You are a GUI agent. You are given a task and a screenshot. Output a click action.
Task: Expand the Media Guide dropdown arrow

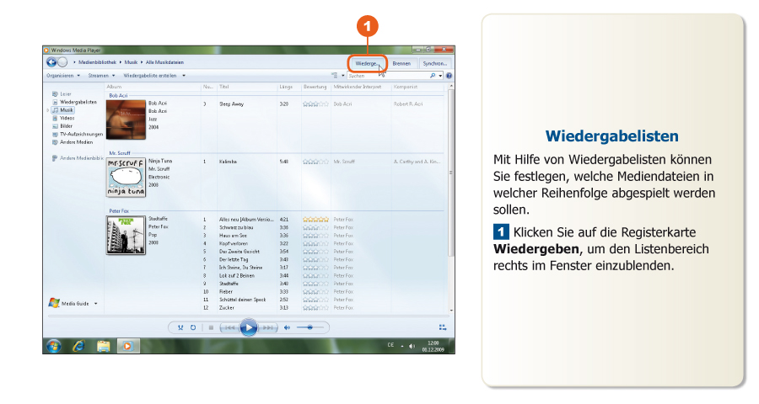tap(96, 303)
